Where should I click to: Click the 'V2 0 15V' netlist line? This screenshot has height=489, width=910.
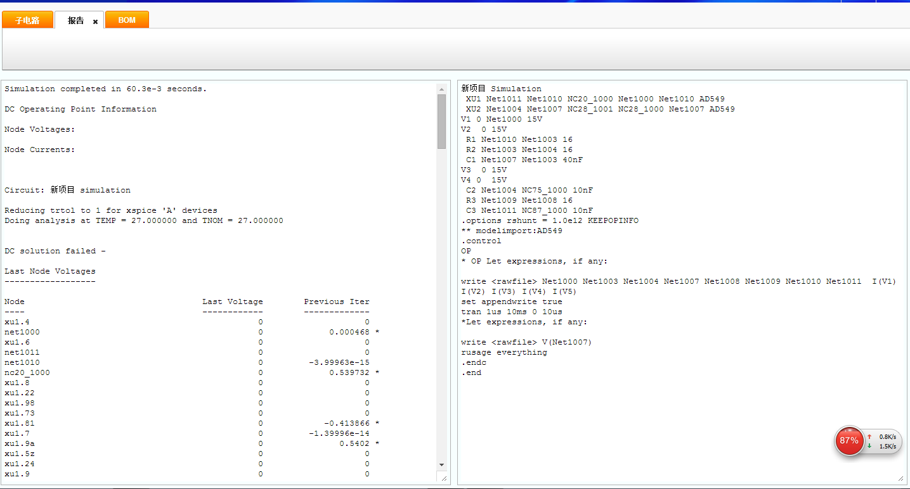coord(484,129)
